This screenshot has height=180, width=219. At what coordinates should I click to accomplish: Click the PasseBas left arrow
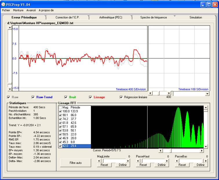click(x=177, y=161)
